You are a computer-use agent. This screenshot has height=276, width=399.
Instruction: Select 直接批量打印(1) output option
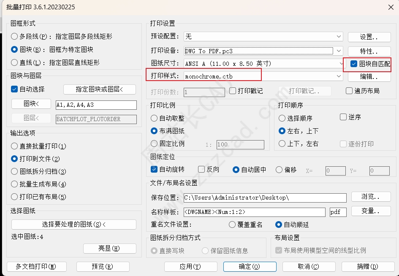click(15, 146)
